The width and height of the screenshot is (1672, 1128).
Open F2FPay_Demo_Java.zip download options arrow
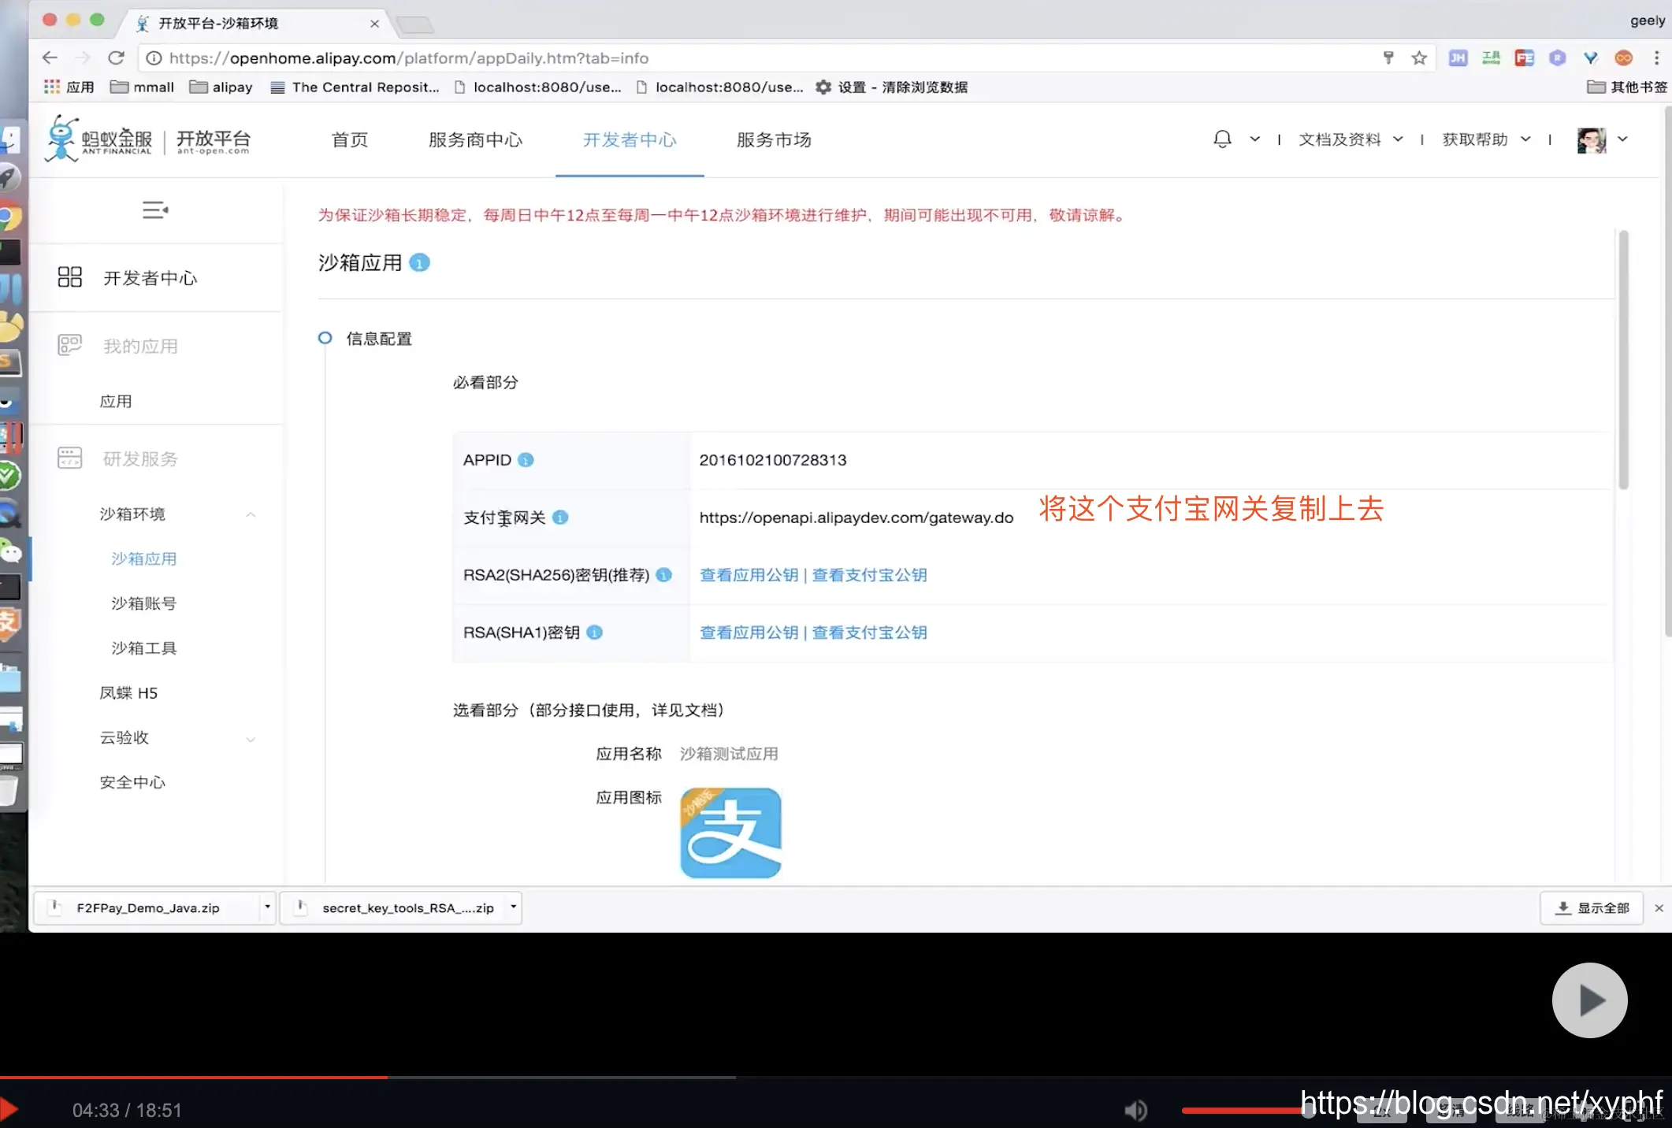[x=267, y=907]
